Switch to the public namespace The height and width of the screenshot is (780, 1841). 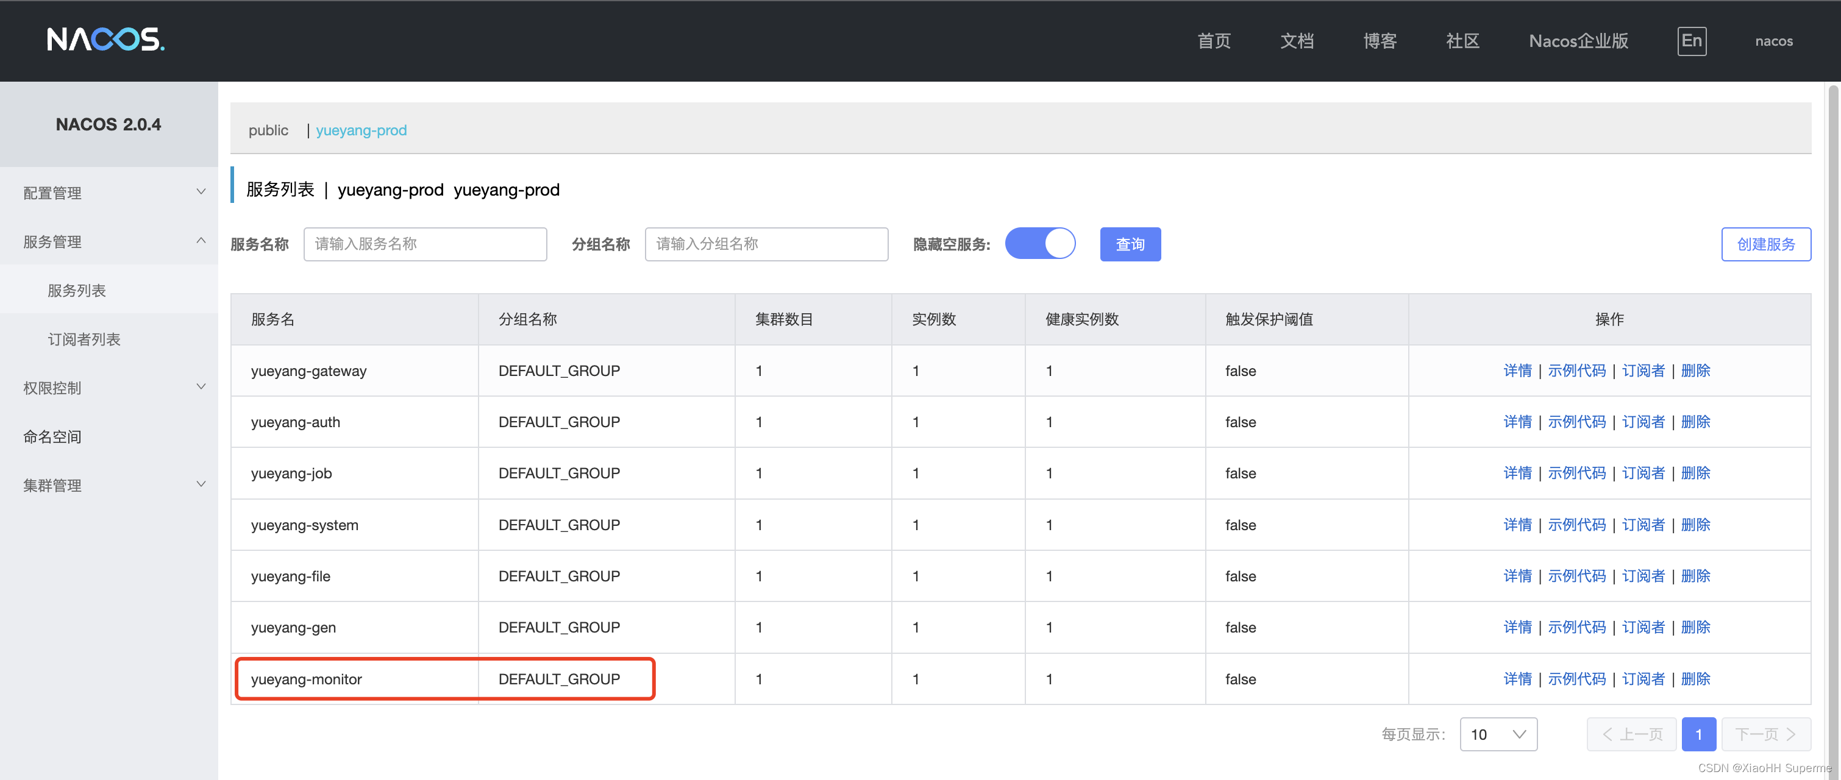coord(268,130)
